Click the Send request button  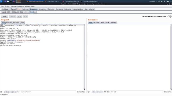(x=5, y=16)
